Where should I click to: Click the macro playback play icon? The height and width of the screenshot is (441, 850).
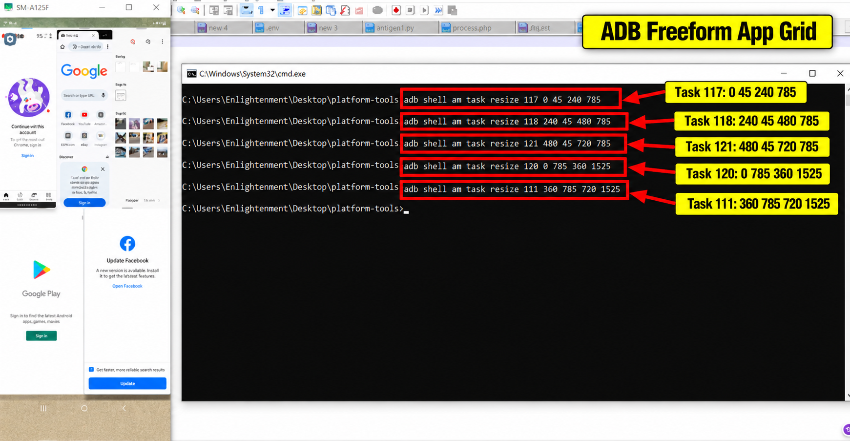pyautogui.click(x=424, y=10)
